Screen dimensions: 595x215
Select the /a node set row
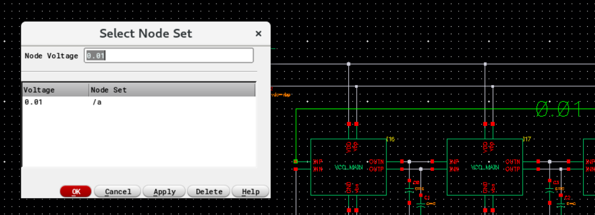click(x=139, y=102)
